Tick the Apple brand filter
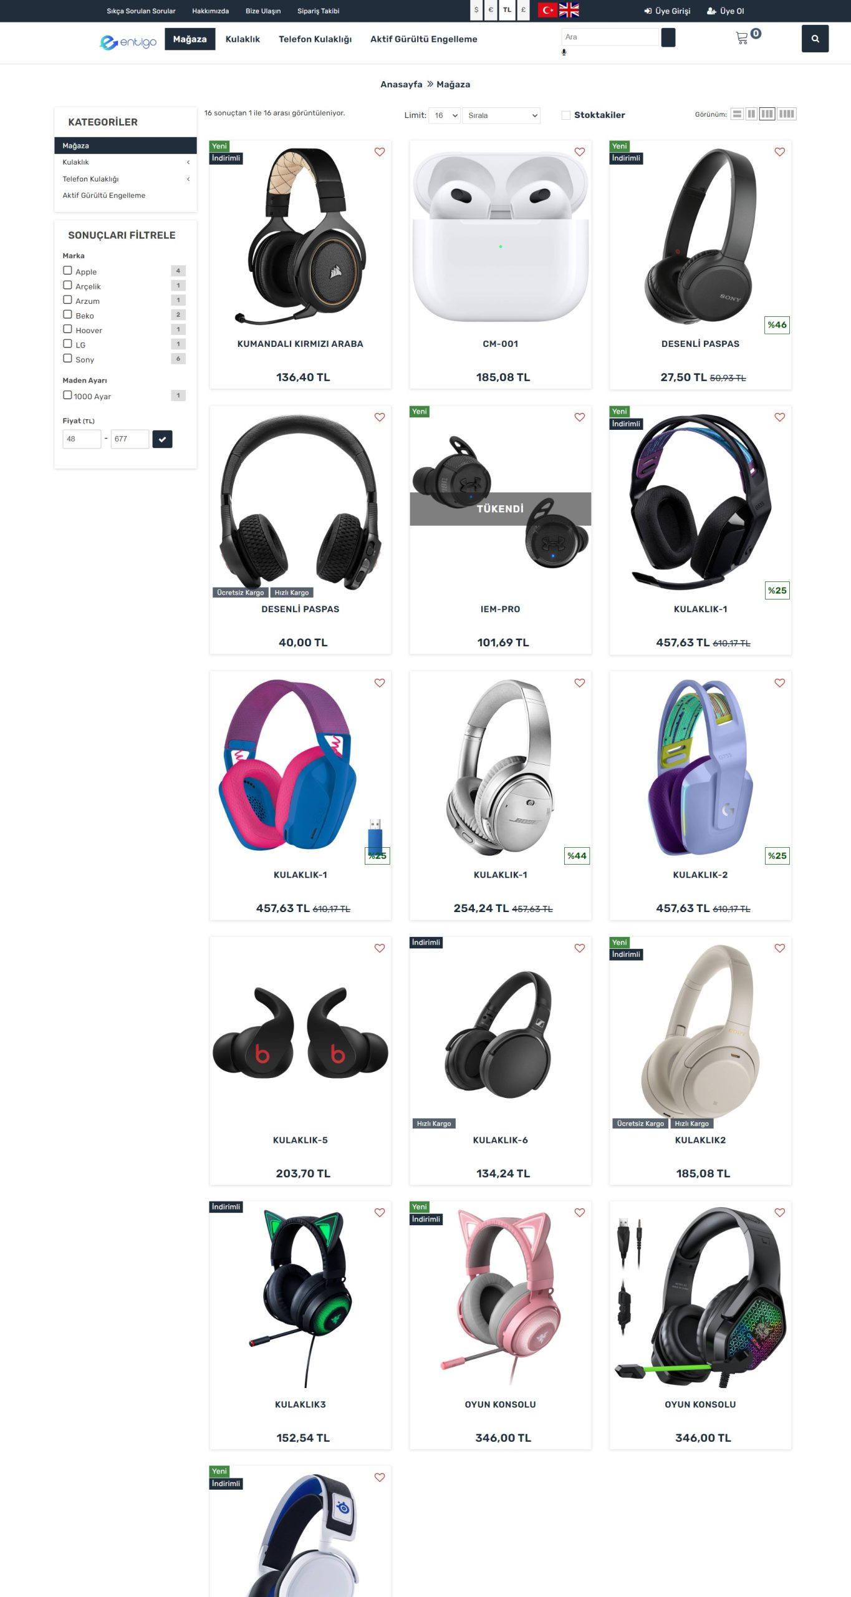Screen dimensions: 851x1597 click(x=67, y=271)
